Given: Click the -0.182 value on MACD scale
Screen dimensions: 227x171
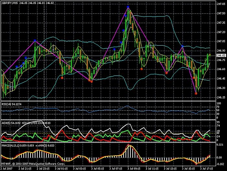Looking at the screenshot, I should click(220, 164).
